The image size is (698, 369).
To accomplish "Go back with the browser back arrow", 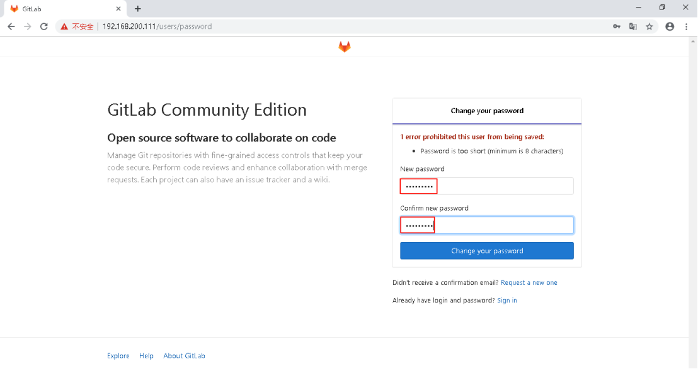I will tap(11, 26).
